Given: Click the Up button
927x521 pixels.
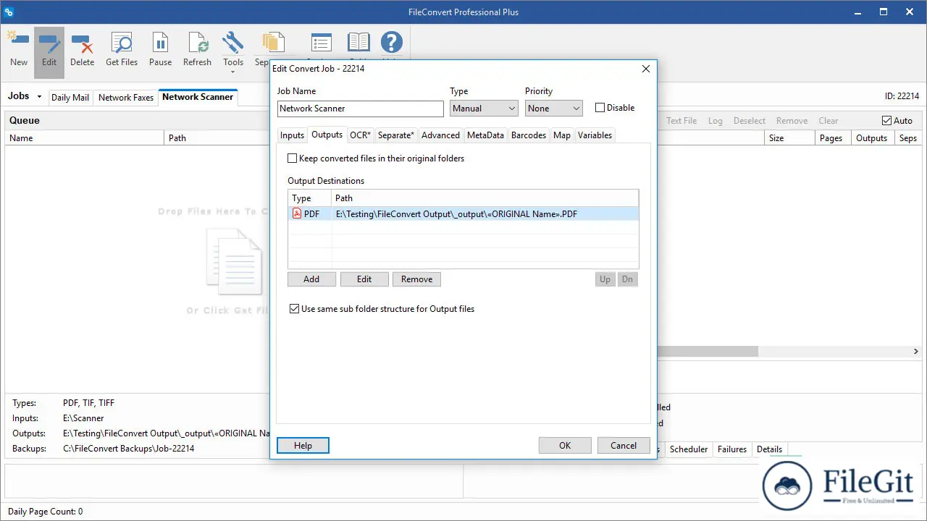Looking at the screenshot, I should point(605,279).
